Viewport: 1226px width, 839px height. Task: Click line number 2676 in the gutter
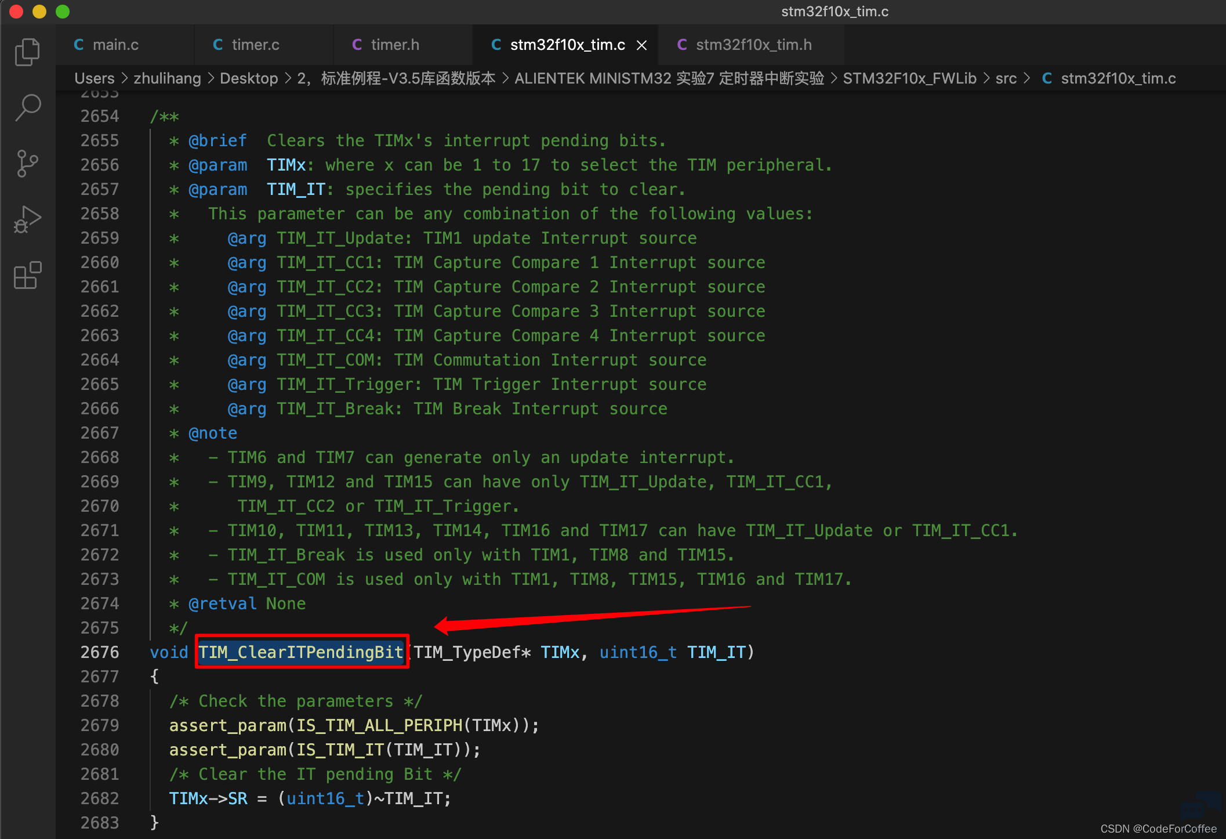(100, 652)
